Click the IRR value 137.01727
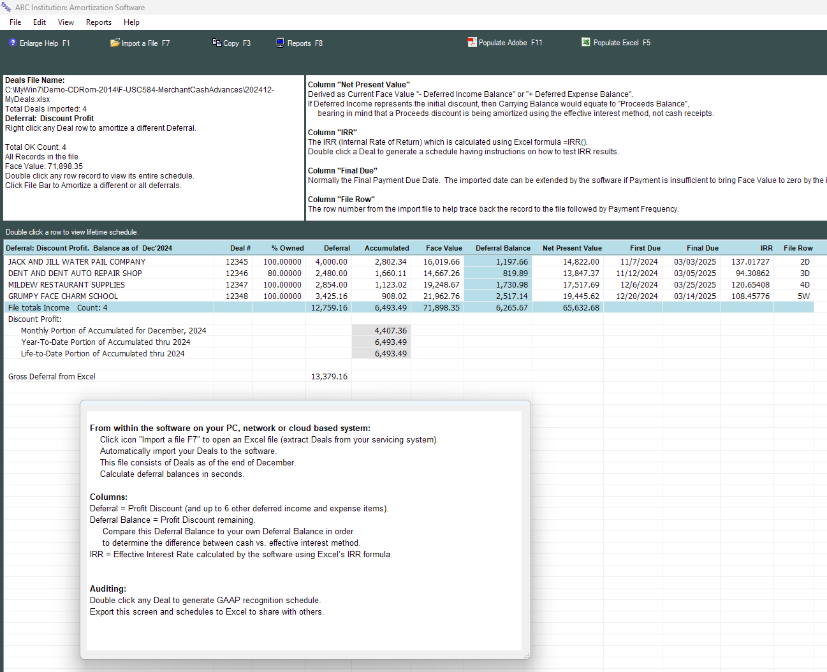Viewport: 827px width, 672px height. click(747, 261)
